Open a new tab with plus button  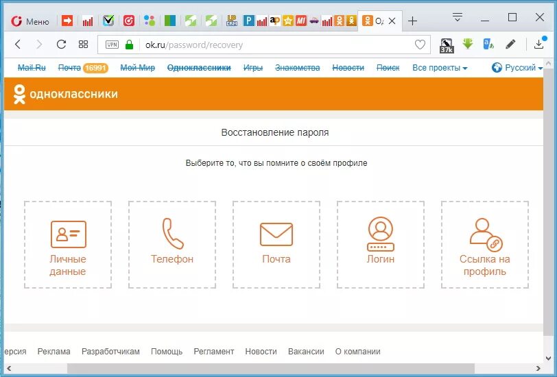[x=412, y=21]
